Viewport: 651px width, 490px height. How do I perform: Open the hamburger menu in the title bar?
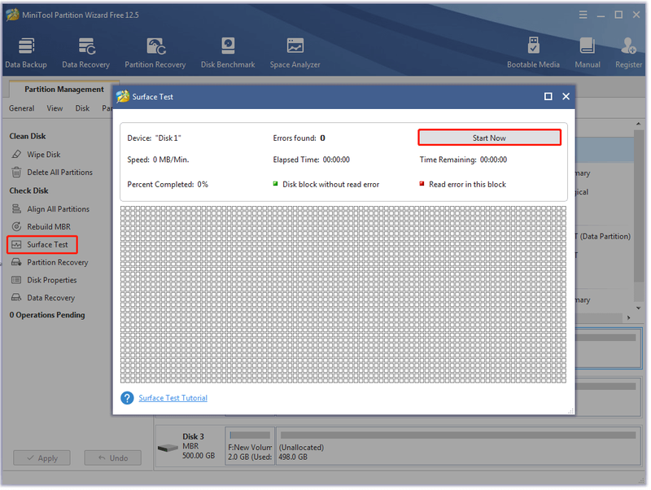click(583, 15)
